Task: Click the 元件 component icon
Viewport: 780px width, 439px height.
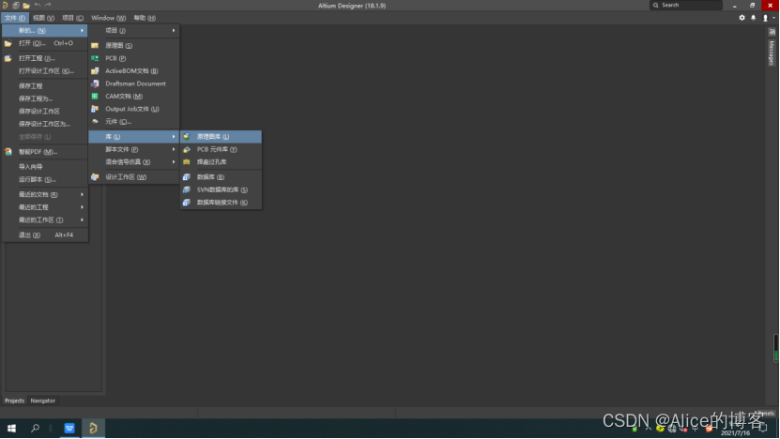Action: click(x=95, y=121)
